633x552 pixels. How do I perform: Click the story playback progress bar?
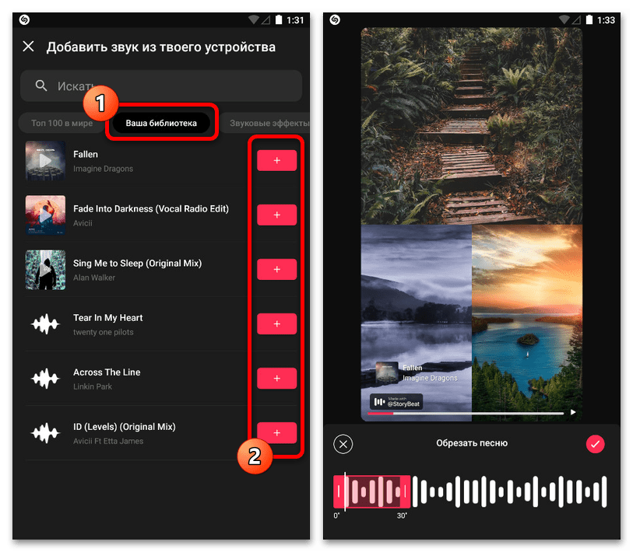(466, 414)
